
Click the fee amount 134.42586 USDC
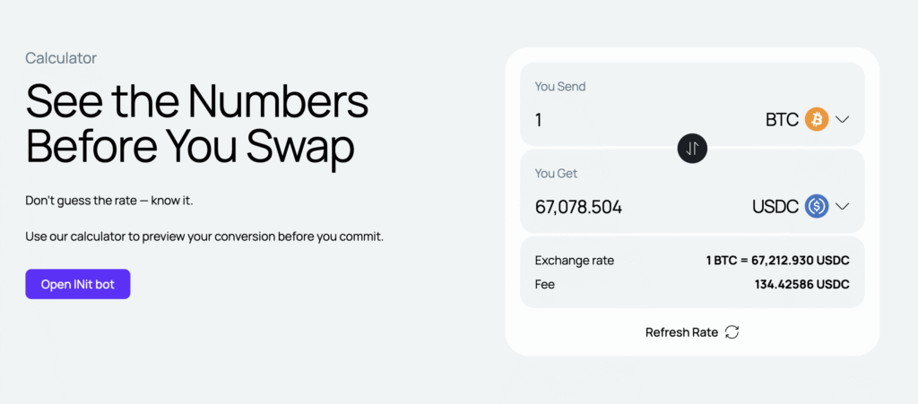coord(801,285)
